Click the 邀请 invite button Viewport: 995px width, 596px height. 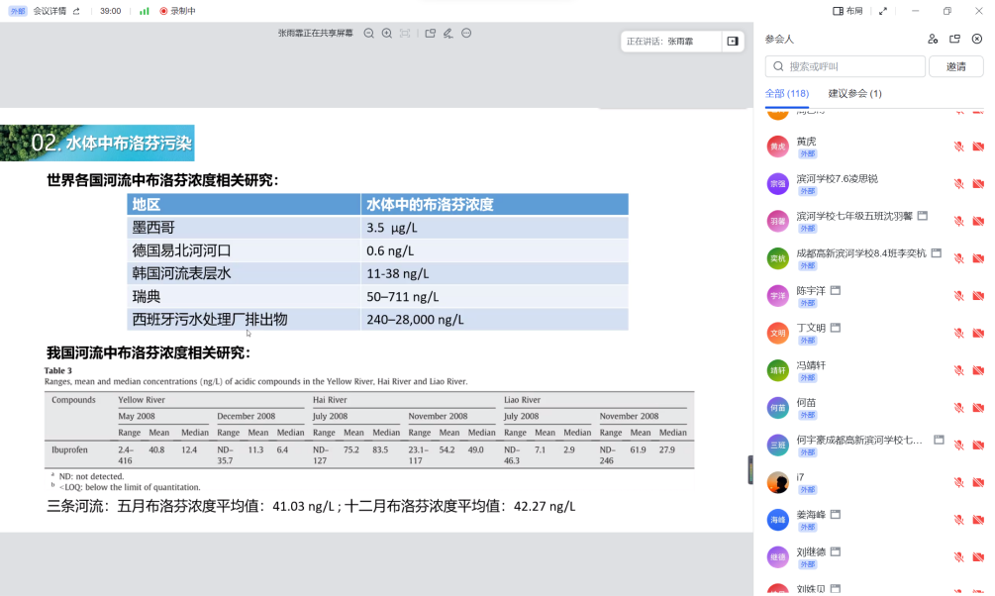[x=955, y=65]
